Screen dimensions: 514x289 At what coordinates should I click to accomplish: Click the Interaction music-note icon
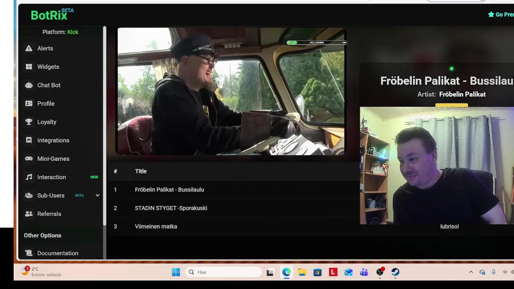[x=29, y=177]
